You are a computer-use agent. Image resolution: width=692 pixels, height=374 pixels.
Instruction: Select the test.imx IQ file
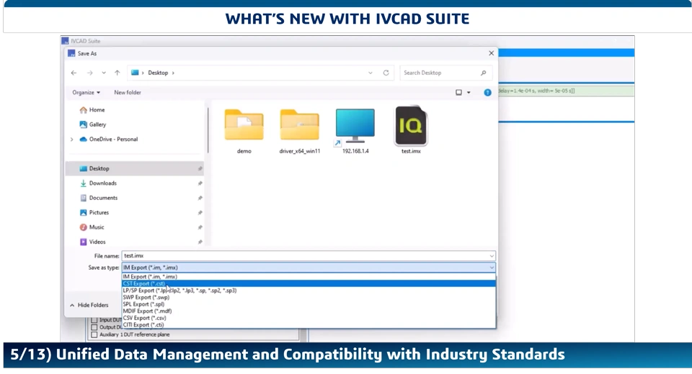click(411, 130)
